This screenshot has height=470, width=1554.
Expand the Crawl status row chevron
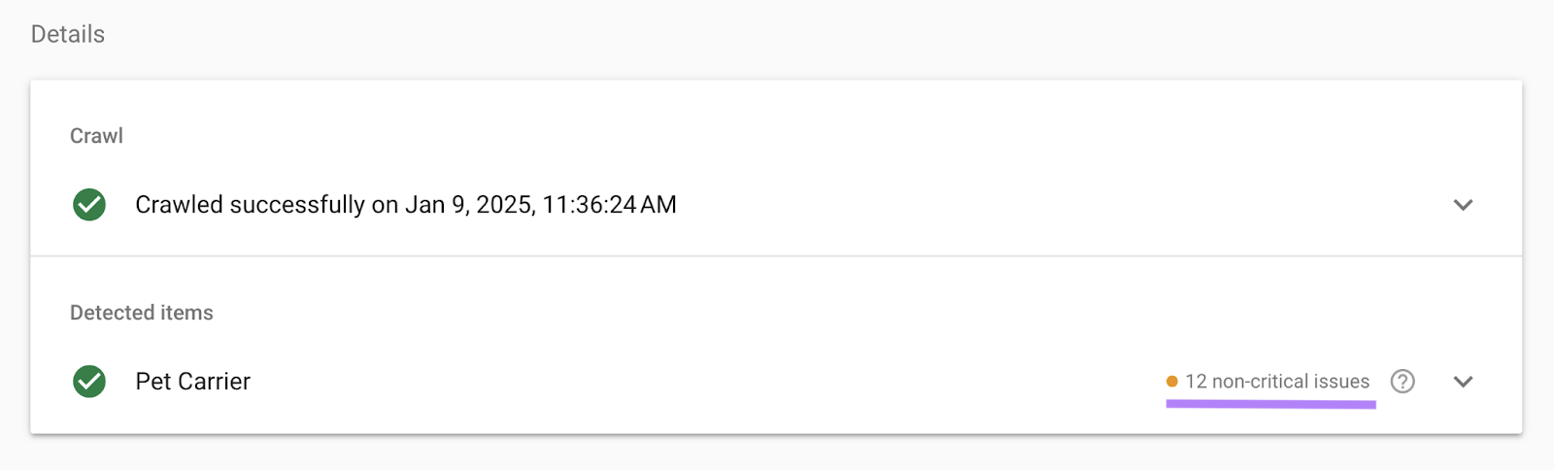coord(1463,205)
